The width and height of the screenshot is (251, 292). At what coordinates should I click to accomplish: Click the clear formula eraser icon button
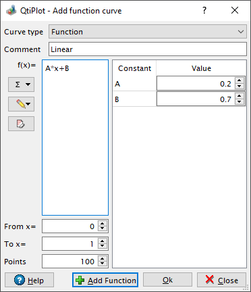click(21, 124)
